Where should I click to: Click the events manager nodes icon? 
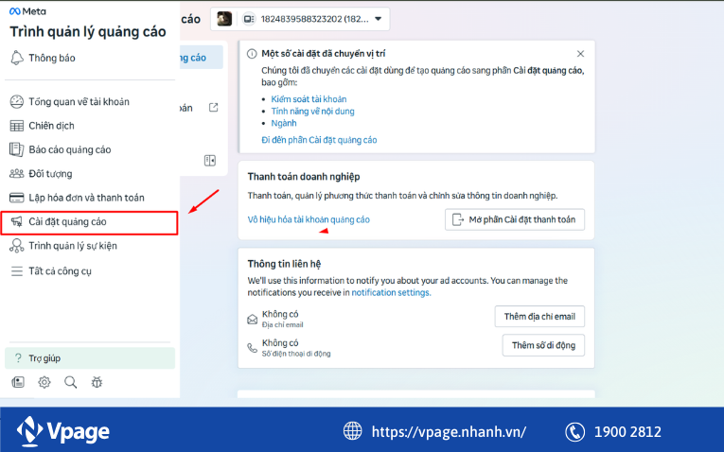pyautogui.click(x=17, y=246)
